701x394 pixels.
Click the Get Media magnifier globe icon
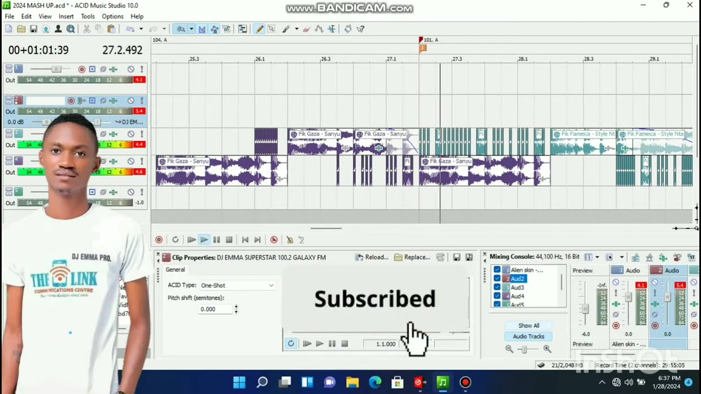70,29
